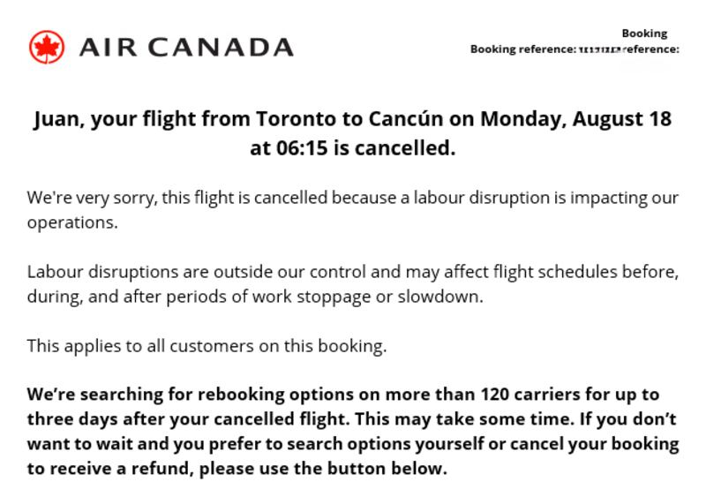Image resolution: width=706 pixels, height=489 pixels.
Task: Click the obscured booking reference number
Action: point(598,50)
